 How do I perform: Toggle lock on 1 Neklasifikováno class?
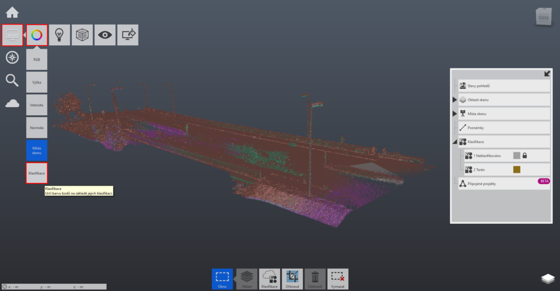pyautogui.click(x=525, y=156)
